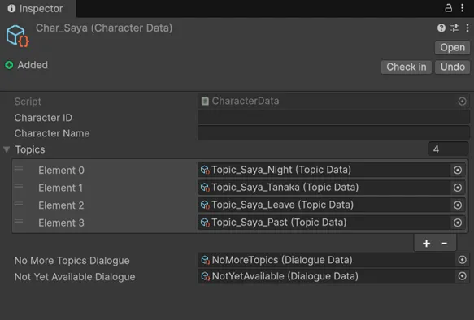
Task: Click the Topics label
Action: (x=30, y=149)
